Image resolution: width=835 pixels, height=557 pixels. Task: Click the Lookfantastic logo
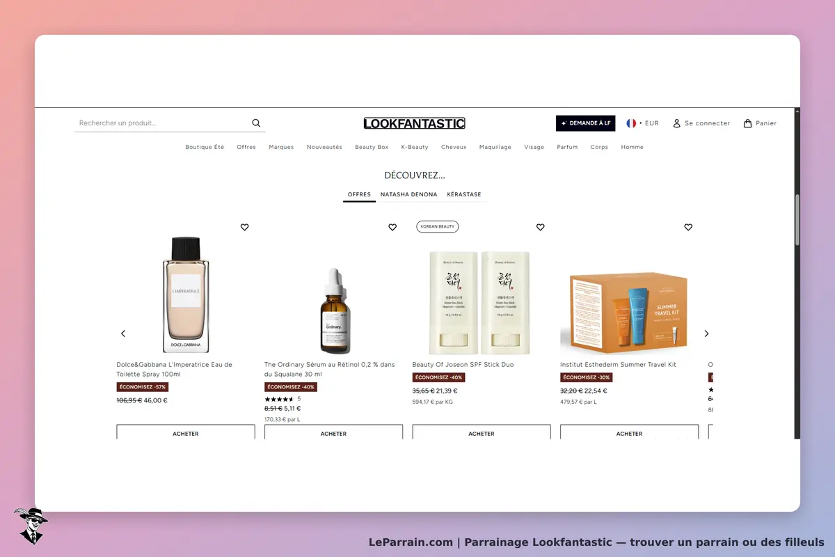click(414, 123)
